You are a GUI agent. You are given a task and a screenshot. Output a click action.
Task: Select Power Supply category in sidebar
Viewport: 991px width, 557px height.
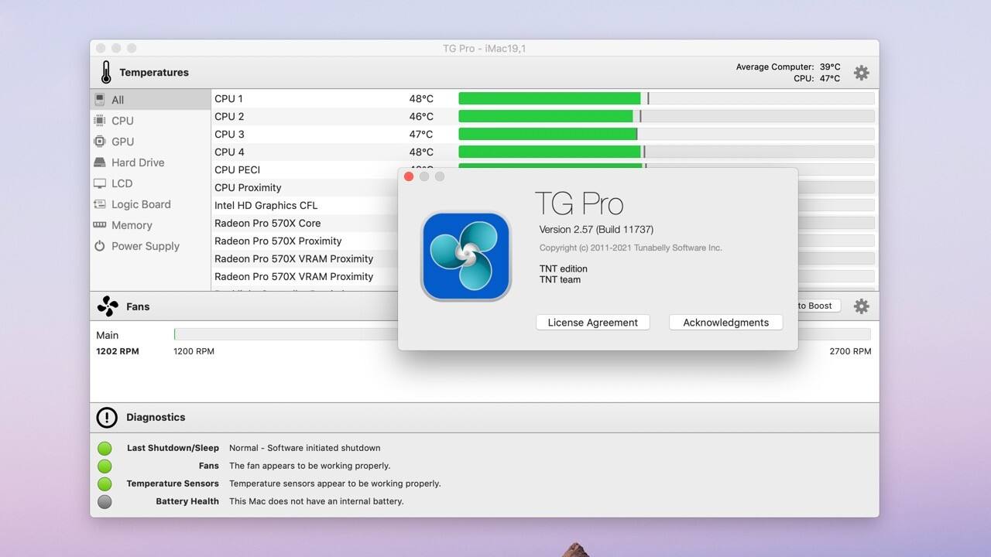[x=150, y=246]
